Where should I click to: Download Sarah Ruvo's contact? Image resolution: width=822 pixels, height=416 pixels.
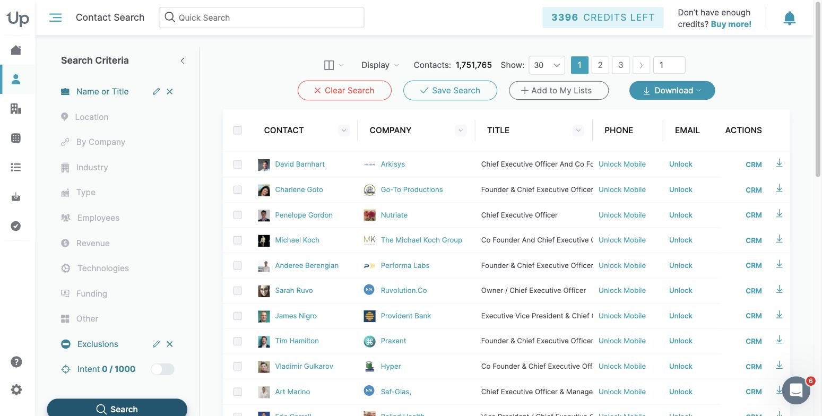(779, 289)
